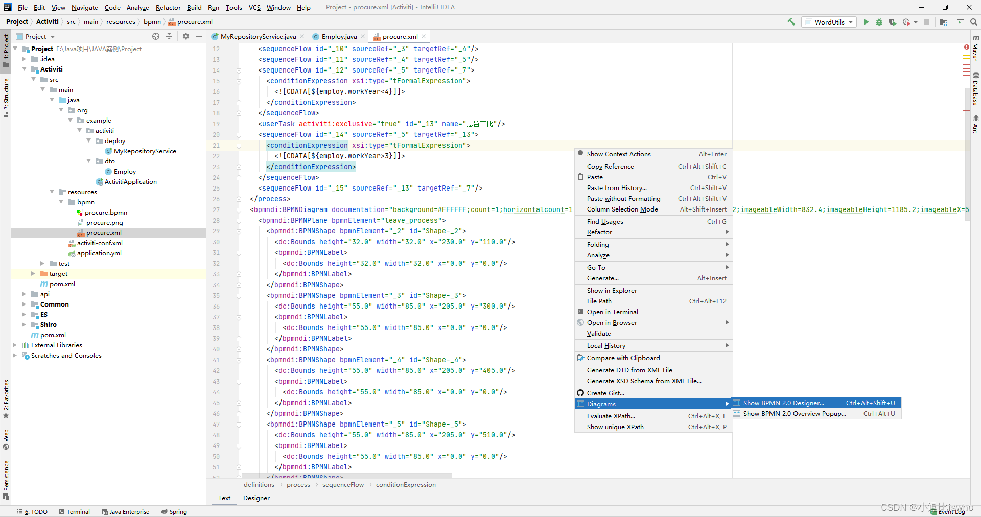
Task: Open the Database tool window
Action: (x=975, y=89)
